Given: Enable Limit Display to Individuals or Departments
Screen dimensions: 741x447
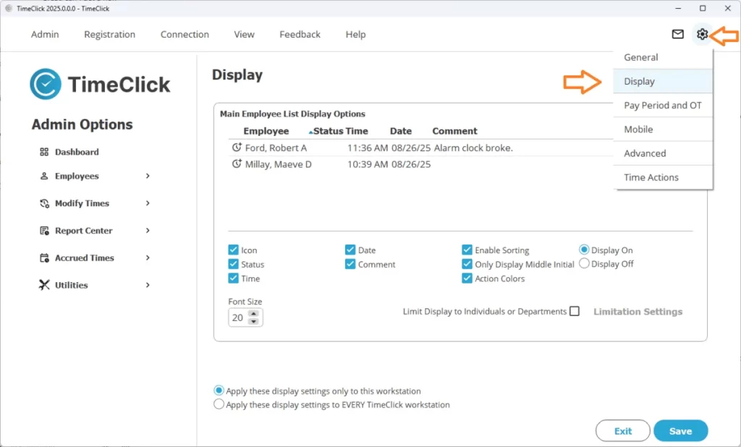Looking at the screenshot, I should click(575, 312).
